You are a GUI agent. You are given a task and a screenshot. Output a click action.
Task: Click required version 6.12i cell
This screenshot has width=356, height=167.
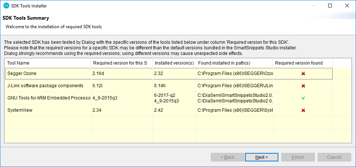coord(122,86)
